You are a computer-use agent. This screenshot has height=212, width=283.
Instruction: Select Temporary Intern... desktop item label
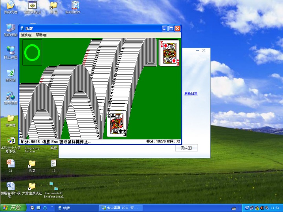point(32,150)
